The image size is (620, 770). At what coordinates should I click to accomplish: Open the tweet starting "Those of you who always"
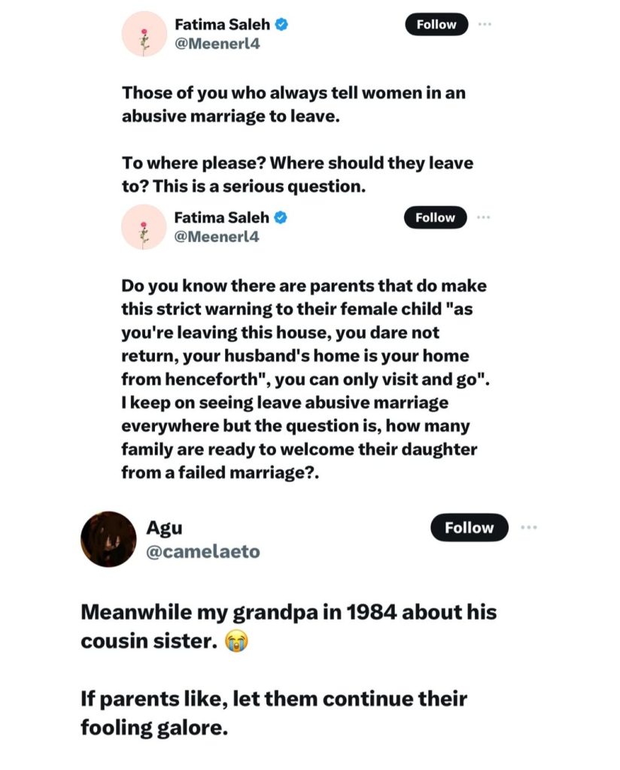(x=299, y=105)
